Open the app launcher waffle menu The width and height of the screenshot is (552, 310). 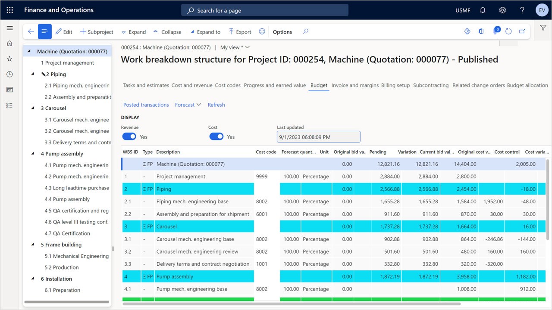click(x=9, y=10)
